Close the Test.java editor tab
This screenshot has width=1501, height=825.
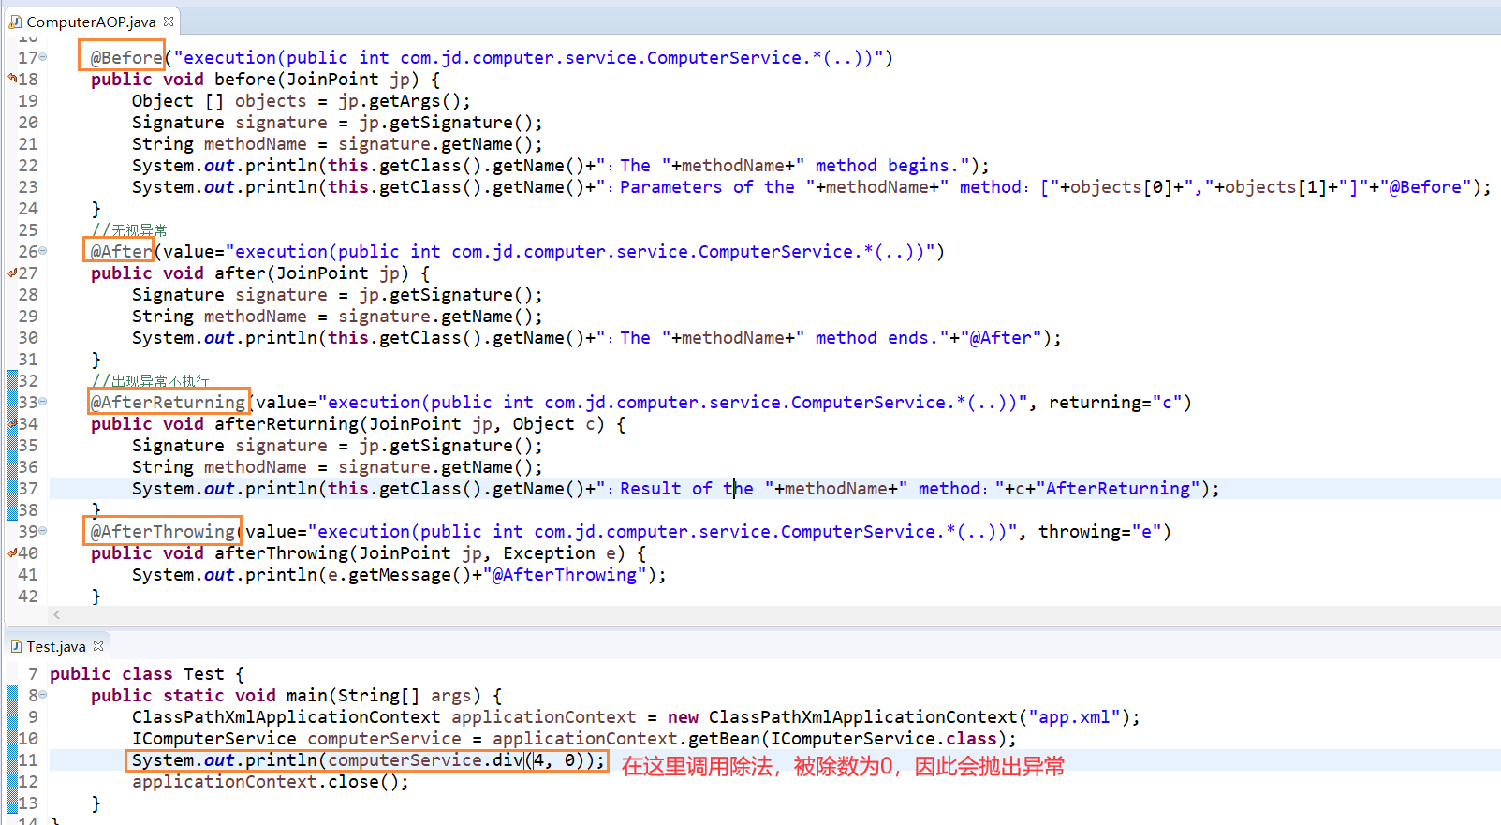pyautogui.click(x=98, y=645)
